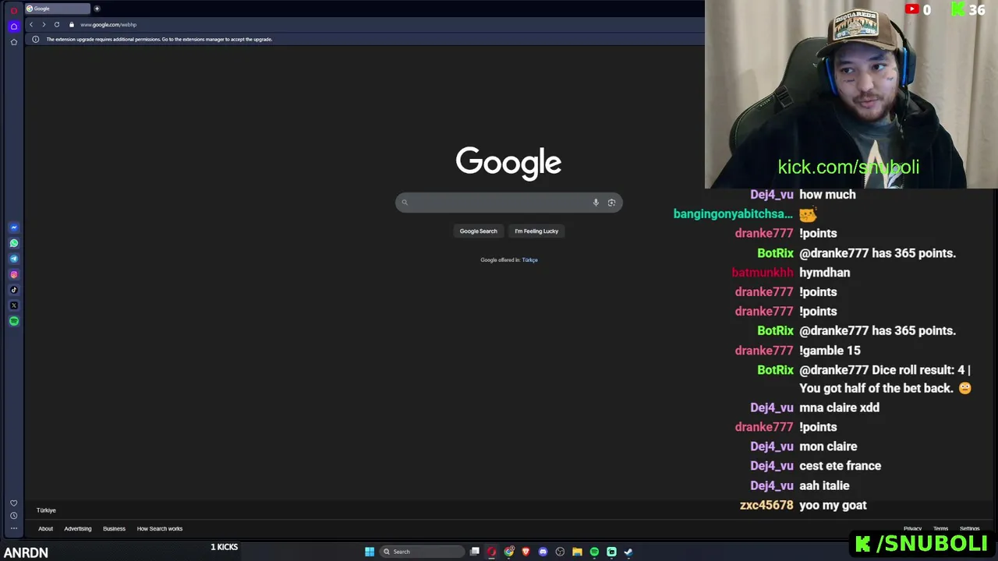Viewport: 998px width, 561px height.
Task: Open Google Chrome from the taskbar
Action: (508, 552)
